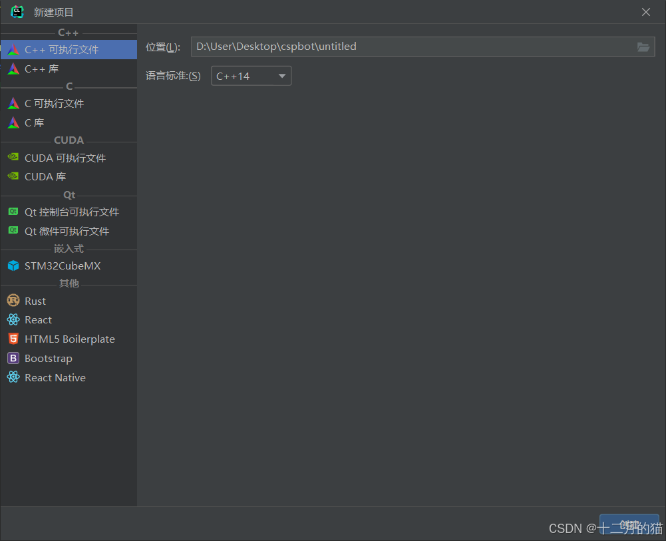Browse for location with the folder icon

point(643,47)
